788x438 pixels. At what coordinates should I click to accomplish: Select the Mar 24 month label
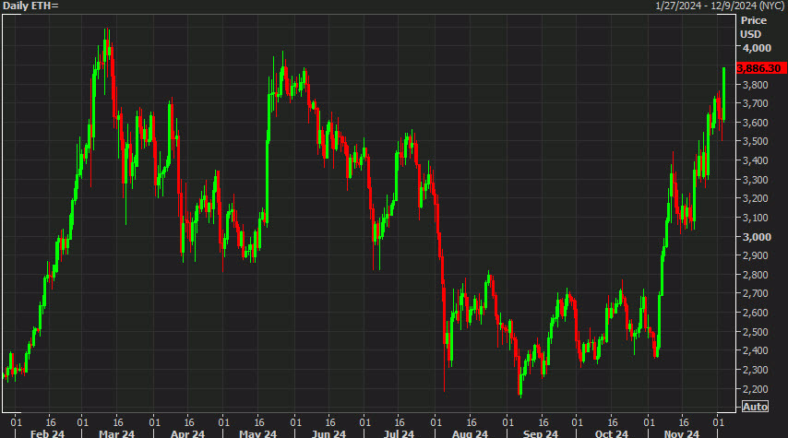click(x=116, y=432)
